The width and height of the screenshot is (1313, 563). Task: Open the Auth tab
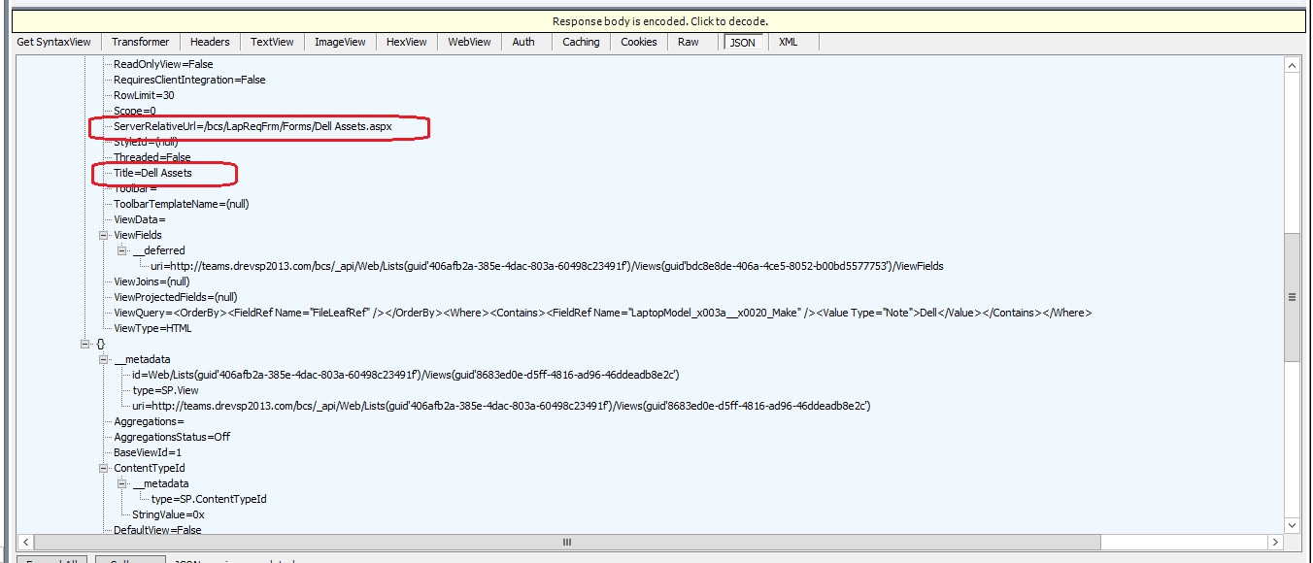tap(523, 42)
